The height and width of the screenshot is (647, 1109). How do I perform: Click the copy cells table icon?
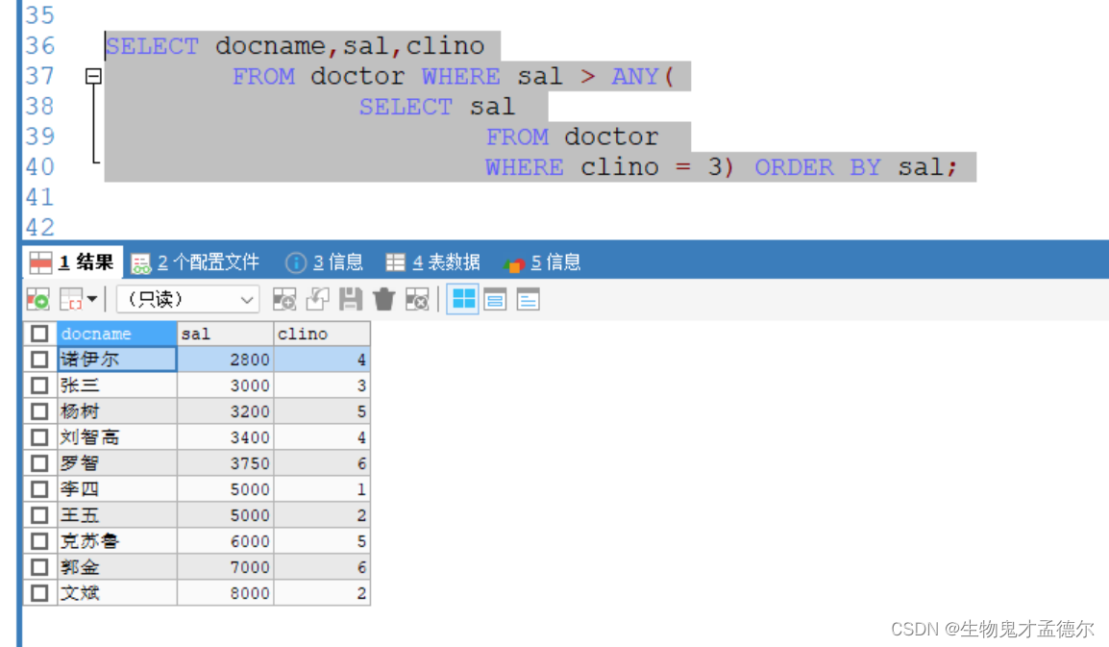coord(71,299)
